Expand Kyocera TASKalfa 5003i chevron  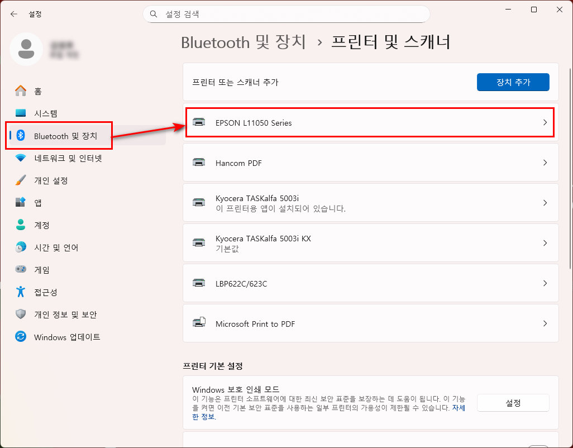coord(545,203)
